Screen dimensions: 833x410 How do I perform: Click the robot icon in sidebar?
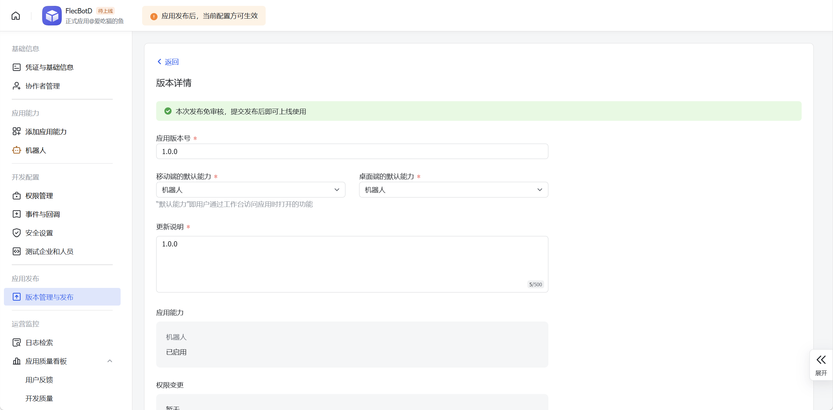pos(17,150)
